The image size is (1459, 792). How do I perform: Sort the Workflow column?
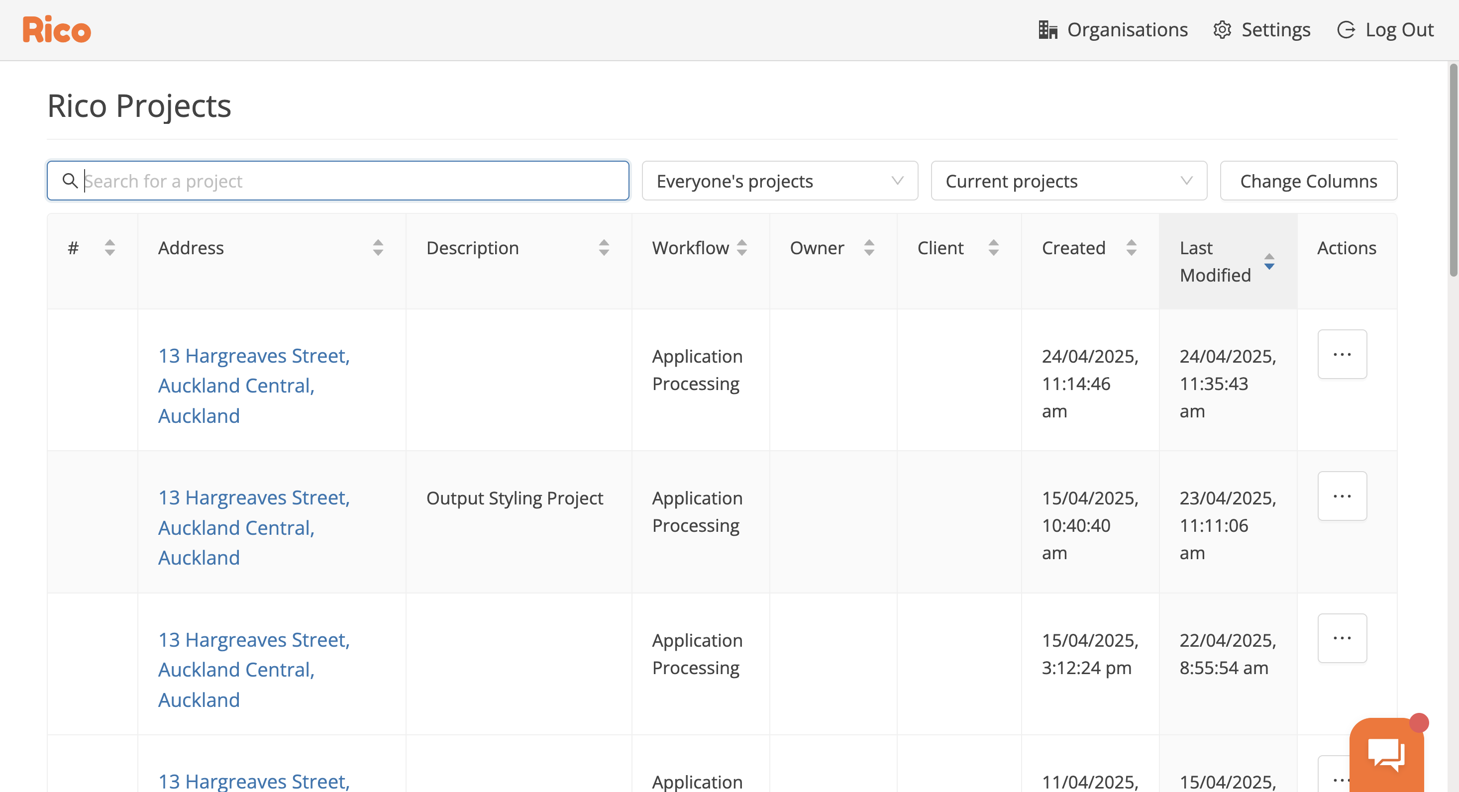click(x=741, y=247)
